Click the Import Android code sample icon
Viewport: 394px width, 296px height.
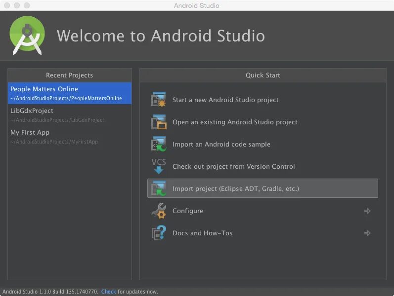(159, 144)
